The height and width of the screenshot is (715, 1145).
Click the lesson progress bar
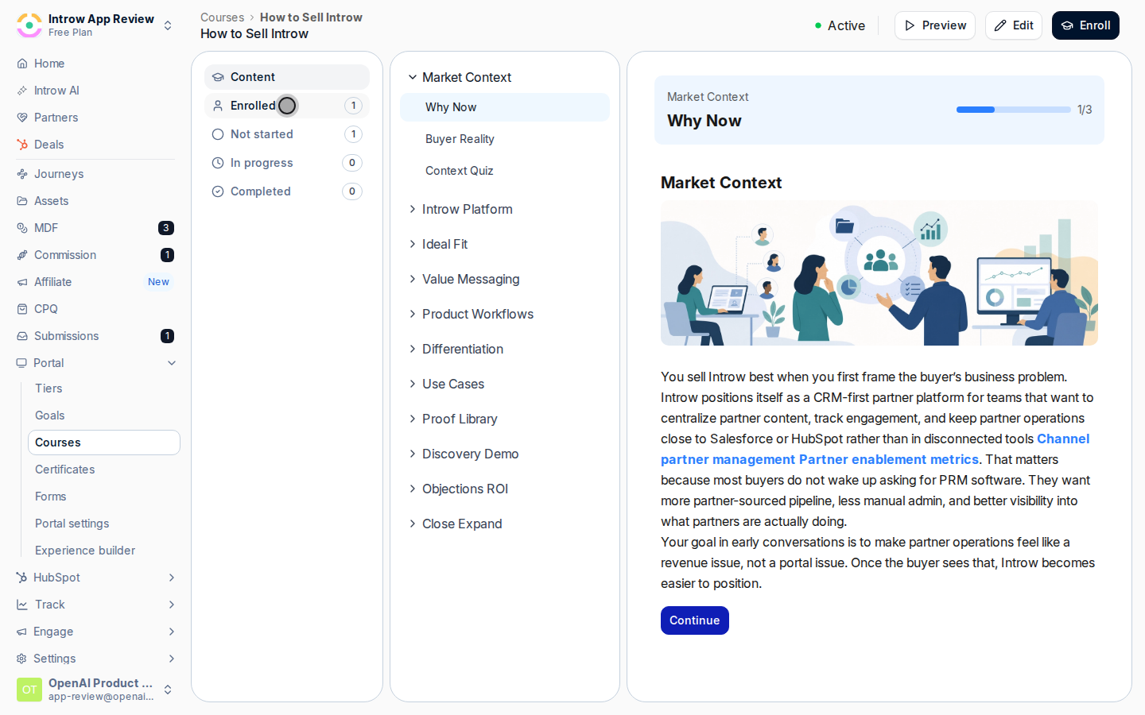pos(1013,110)
